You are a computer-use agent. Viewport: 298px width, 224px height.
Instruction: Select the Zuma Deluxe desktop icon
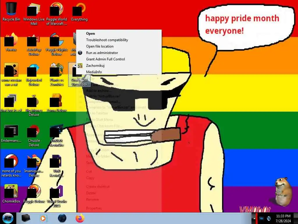pyautogui.click(x=57, y=103)
